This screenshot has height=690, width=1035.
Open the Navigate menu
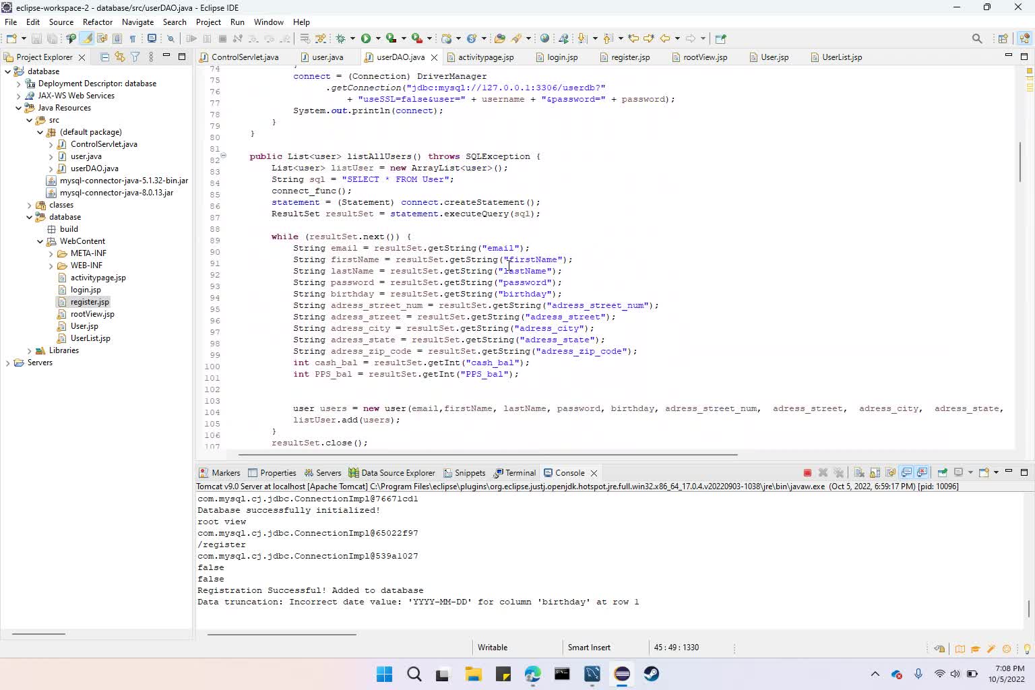click(x=137, y=22)
